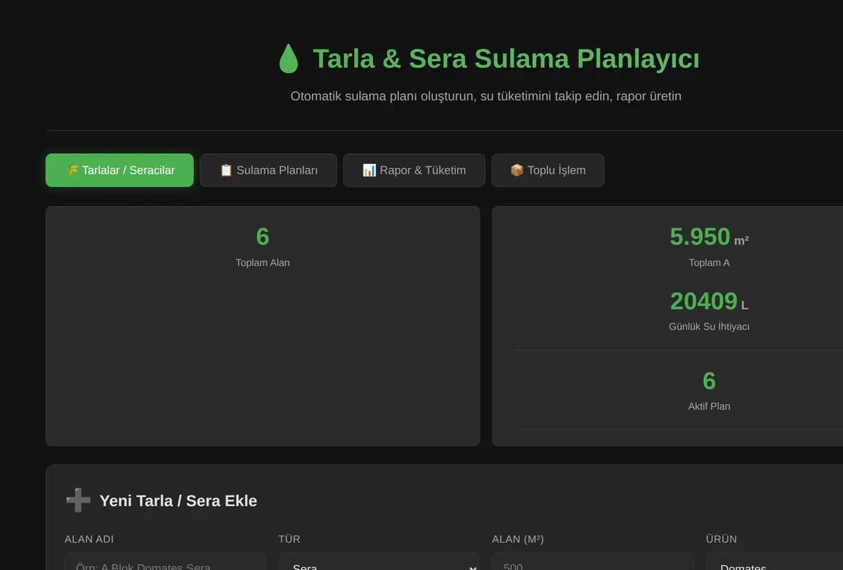Click the subtitle starting 'Otomatik sulama planı'
This screenshot has width=843, height=570.
click(x=486, y=96)
